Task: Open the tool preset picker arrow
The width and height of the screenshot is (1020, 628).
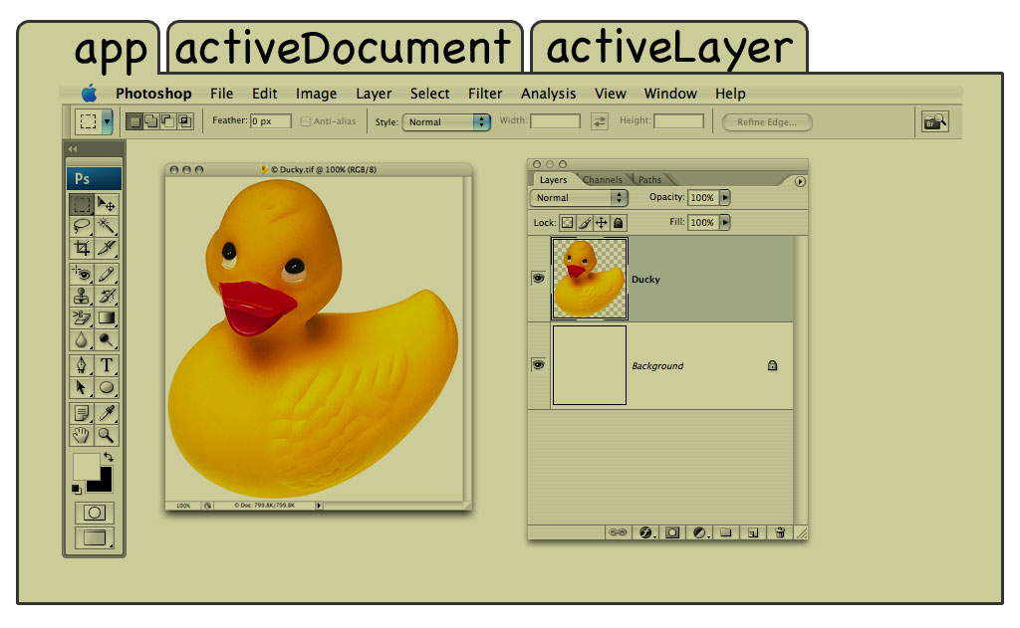Action: pos(107,121)
